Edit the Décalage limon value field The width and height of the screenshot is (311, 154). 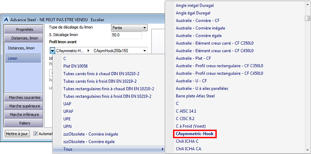coord(127,36)
